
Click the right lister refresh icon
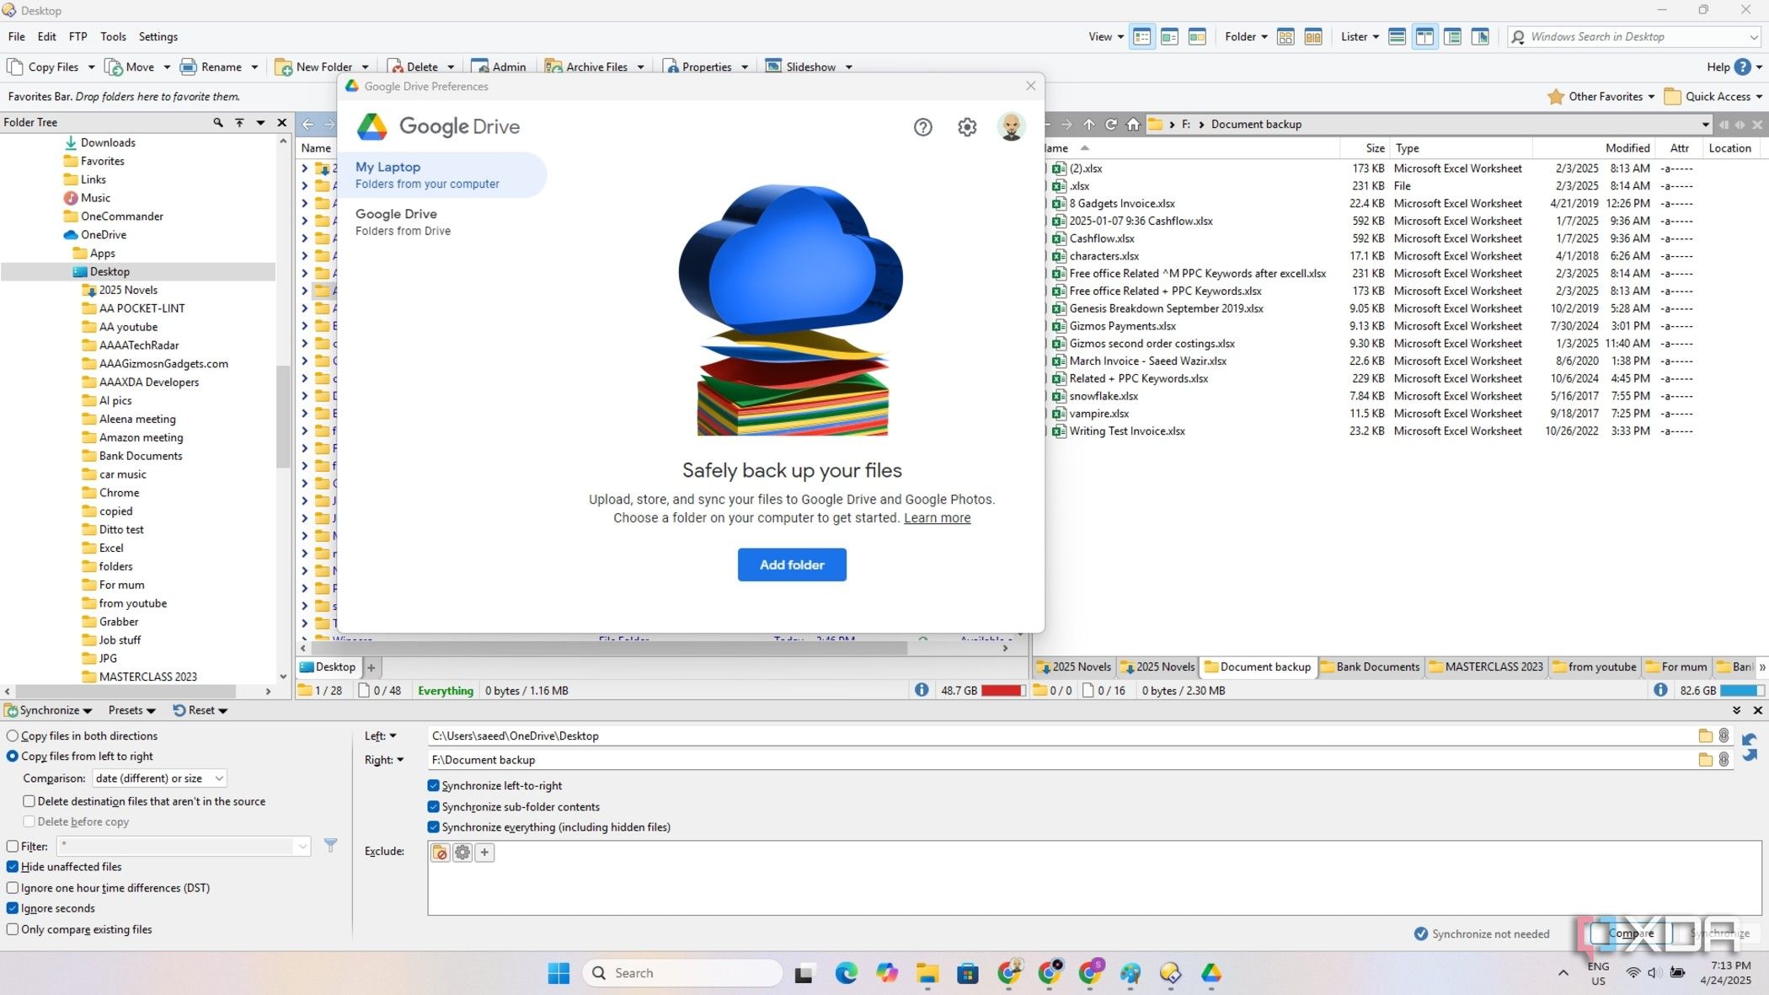pos(1111,124)
